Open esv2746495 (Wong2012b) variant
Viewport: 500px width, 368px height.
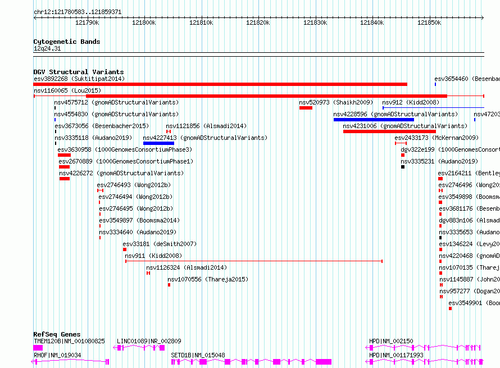coord(136,208)
